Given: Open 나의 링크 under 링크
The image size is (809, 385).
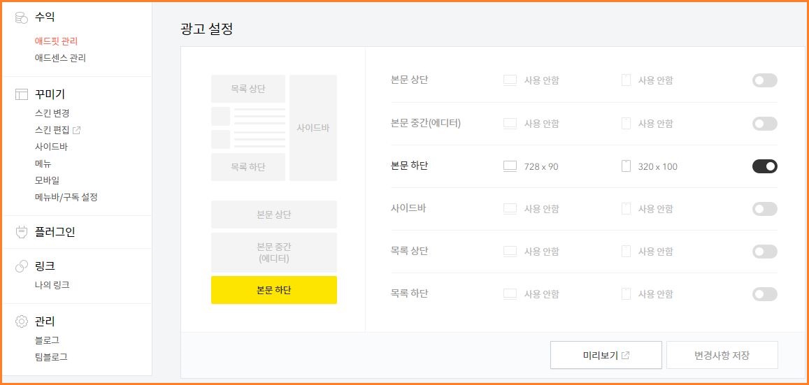Looking at the screenshot, I should [x=52, y=285].
